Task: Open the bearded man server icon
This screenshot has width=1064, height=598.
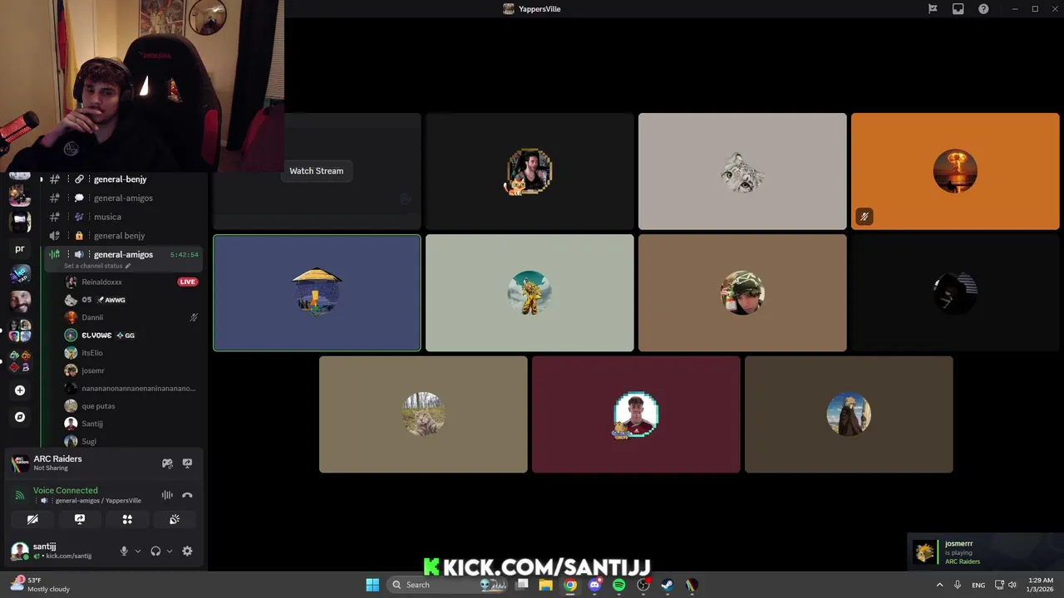Action: pyautogui.click(x=20, y=301)
